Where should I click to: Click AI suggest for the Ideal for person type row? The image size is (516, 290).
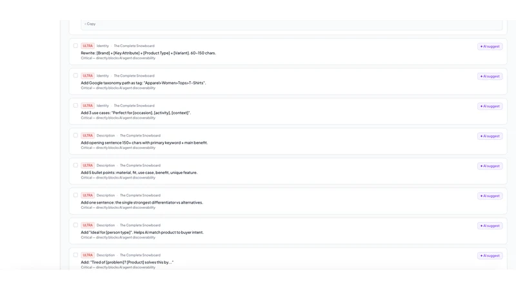click(x=490, y=226)
